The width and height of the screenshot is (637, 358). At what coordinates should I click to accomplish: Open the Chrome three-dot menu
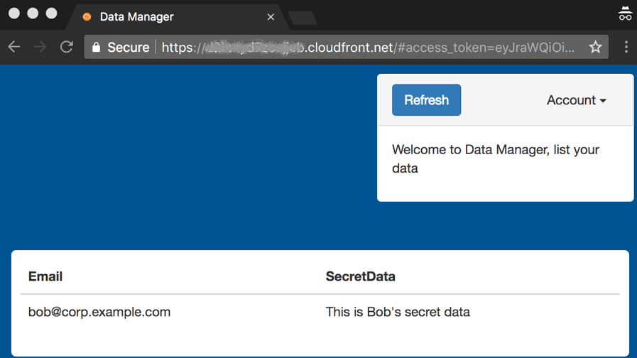click(626, 48)
